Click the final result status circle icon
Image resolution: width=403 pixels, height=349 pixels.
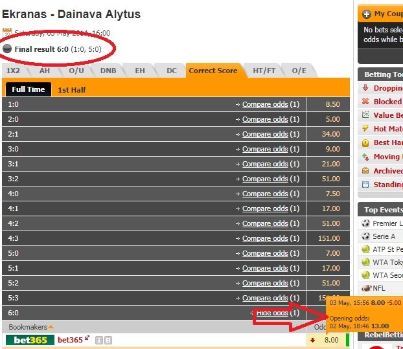click(x=7, y=49)
